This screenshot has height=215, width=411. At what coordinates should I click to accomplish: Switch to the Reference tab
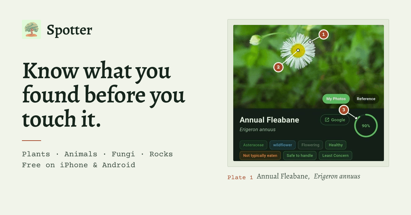tap(366, 99)
